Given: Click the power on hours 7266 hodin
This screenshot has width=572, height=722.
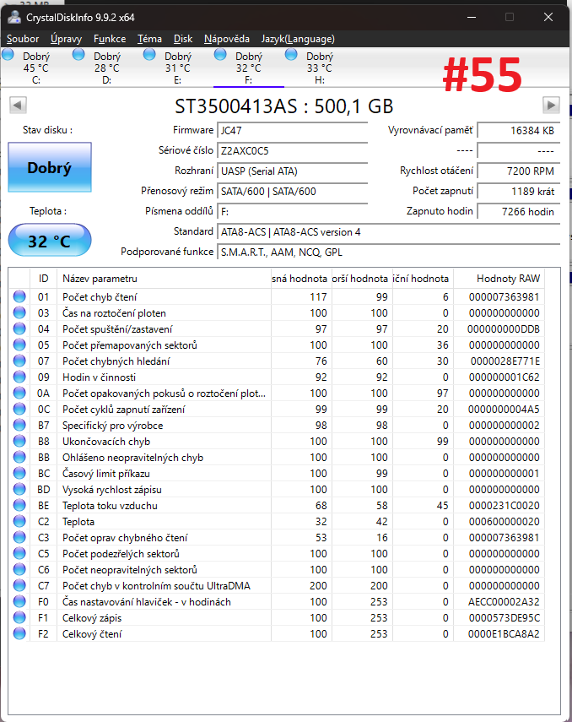Looking at the screenshot, I should click(519, 211).
